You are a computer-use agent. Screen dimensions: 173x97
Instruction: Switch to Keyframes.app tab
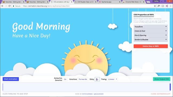(109, 2)
